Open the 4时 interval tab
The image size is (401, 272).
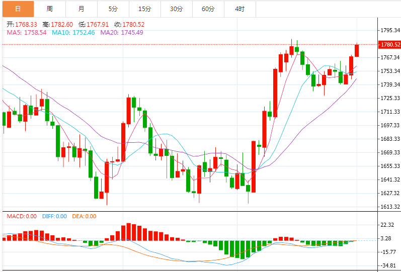[240, 9]
